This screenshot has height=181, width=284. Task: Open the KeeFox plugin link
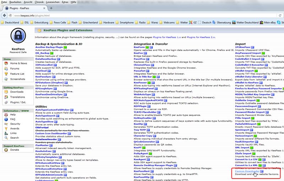(138, 53)
